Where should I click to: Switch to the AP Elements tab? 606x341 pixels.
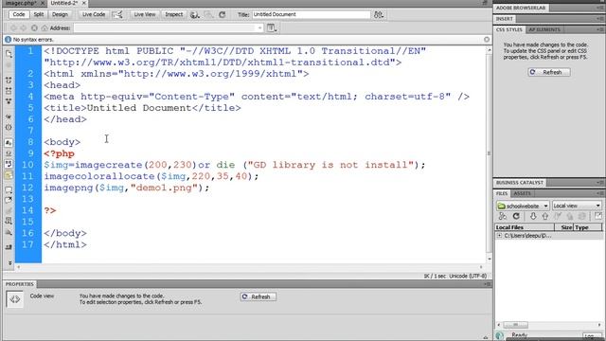[x=544, y=29]
